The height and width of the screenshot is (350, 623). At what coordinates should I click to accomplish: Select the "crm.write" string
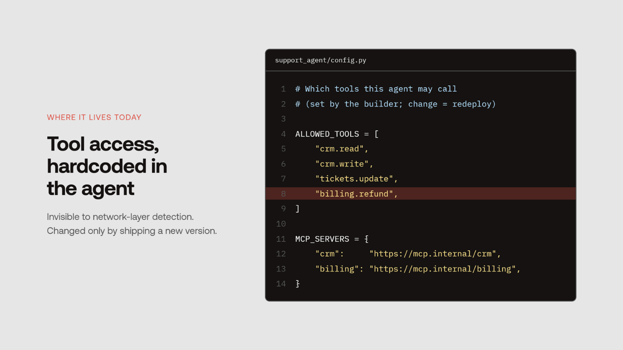click(342, 164)
